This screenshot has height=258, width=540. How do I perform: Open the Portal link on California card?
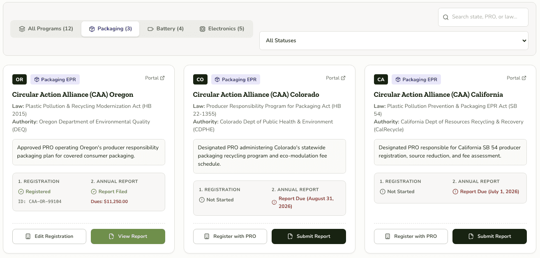517,78
